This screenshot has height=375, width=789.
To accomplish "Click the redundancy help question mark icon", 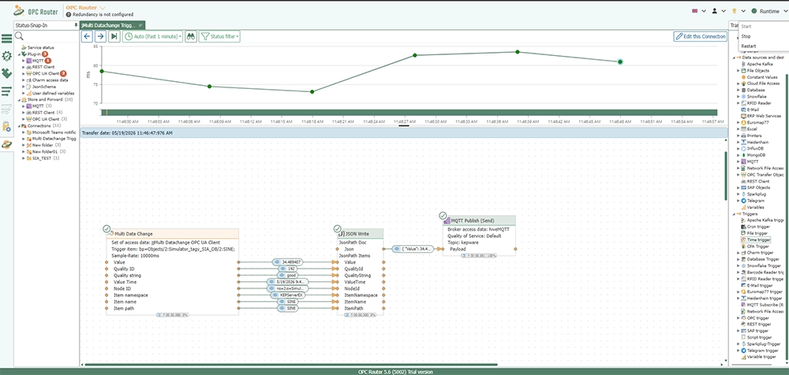I will coord(69,15).
